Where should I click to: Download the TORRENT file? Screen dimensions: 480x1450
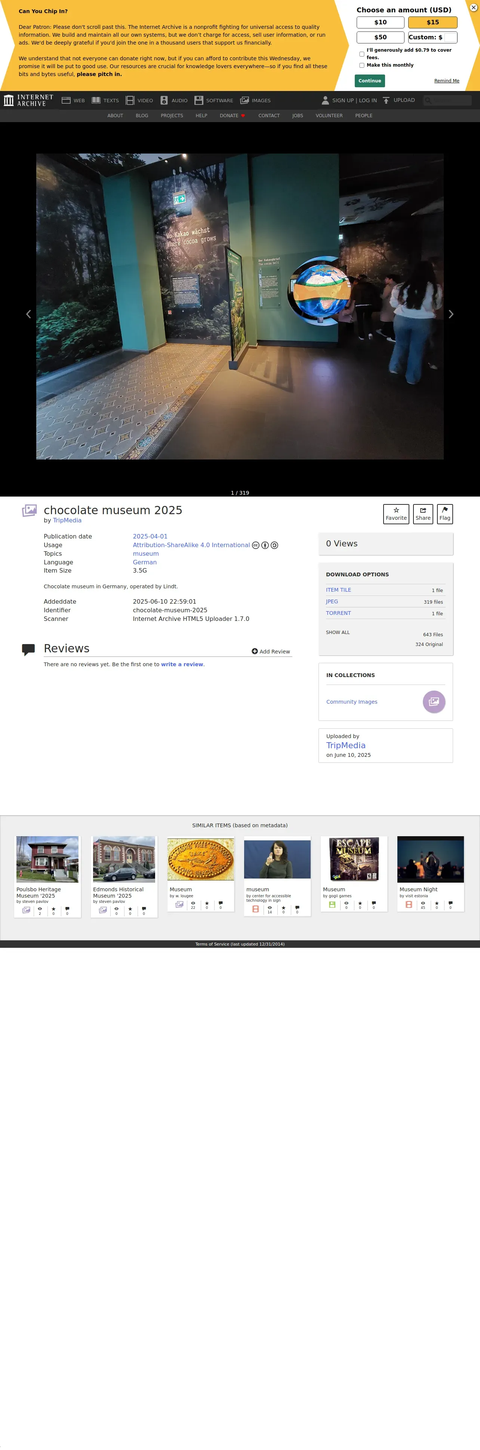pyautogui.click(x=338, y=613)
